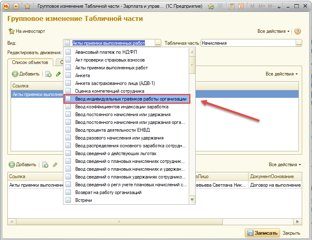Viewport: 312px width, 240px height.
Task: Click horizontal scrollbar right arrow
Action: [298, 222]
